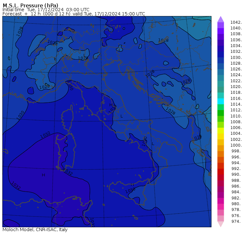243x234 pixels.
Task: Click the legend label "1012."
Action: pos(236,110)
